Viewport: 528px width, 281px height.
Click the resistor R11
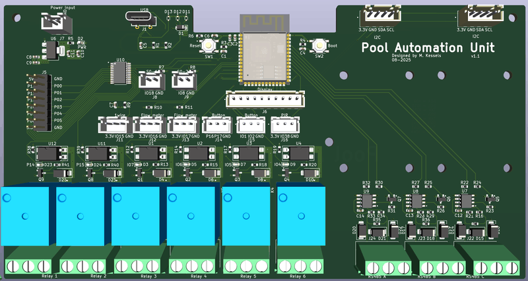[179, 107]
